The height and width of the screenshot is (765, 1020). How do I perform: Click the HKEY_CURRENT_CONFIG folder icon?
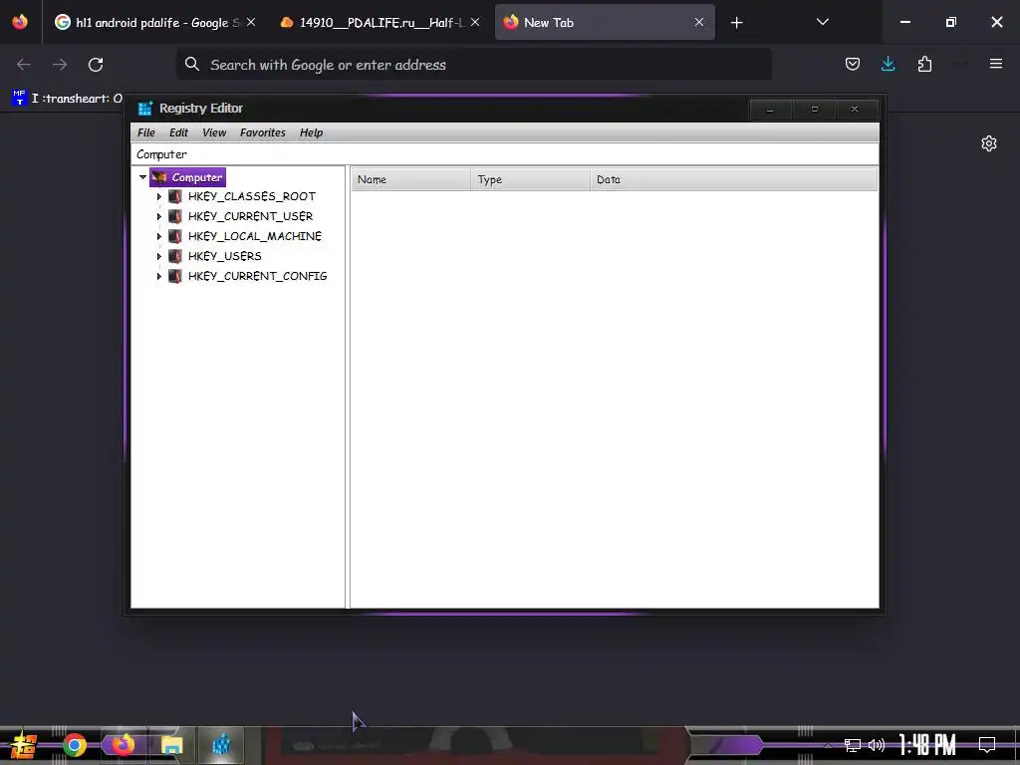click(175, 276)
